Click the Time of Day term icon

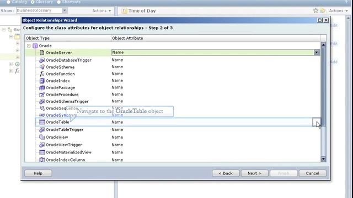coord(124,11)
